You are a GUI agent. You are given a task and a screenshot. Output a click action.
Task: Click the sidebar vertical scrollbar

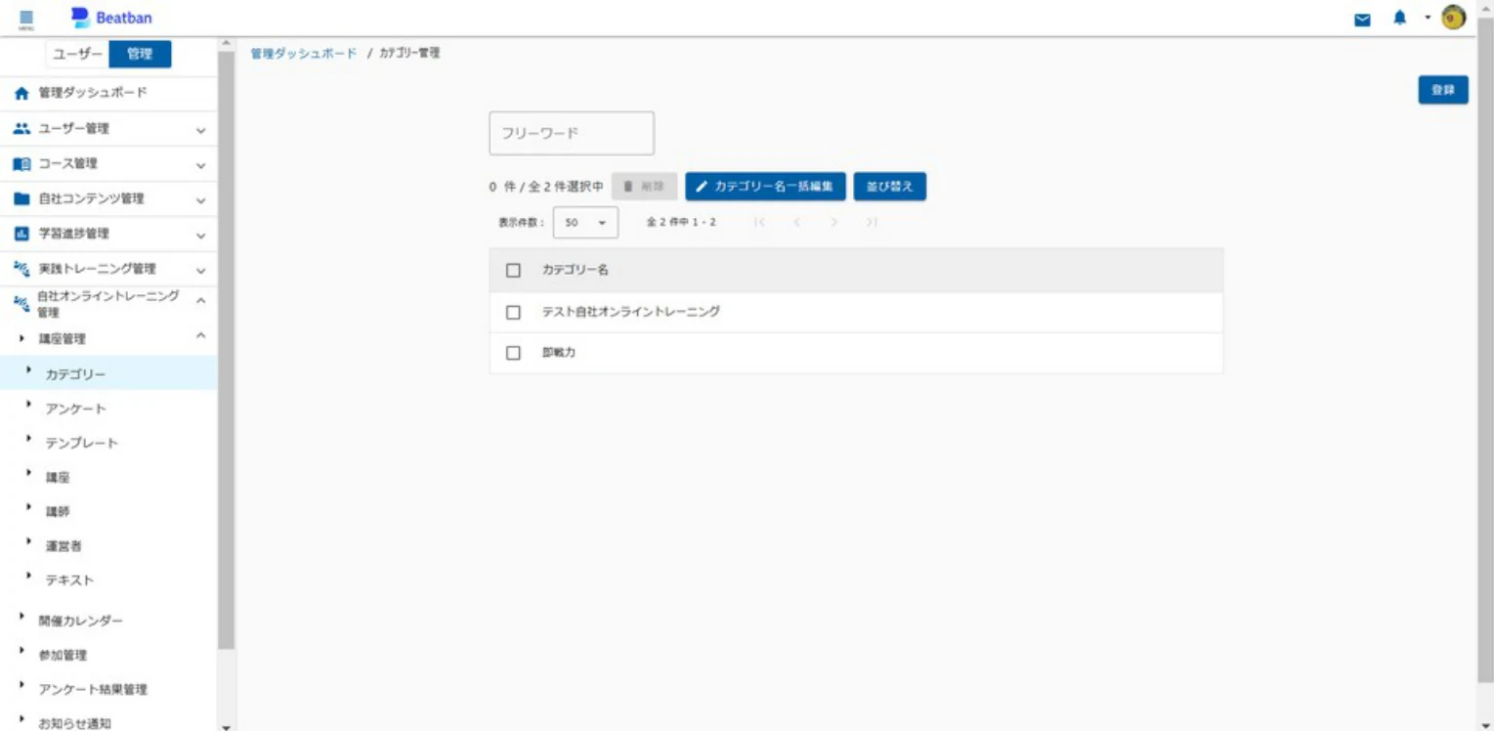pos(226,352)
